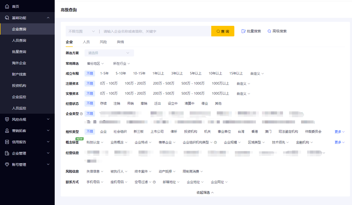The width and height of the screenshot is (352, 205).
Task: Click the help icon next to 企业类型
Action: [x=81, y=114]
